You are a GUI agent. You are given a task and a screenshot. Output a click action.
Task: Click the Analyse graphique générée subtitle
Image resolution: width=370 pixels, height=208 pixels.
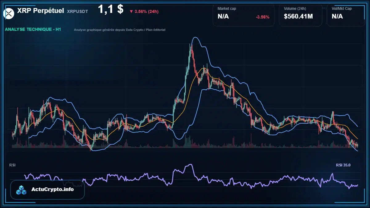[x=120, y=30]
